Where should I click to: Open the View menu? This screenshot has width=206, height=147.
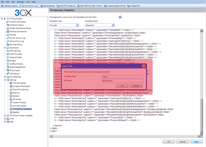[13, 2]
